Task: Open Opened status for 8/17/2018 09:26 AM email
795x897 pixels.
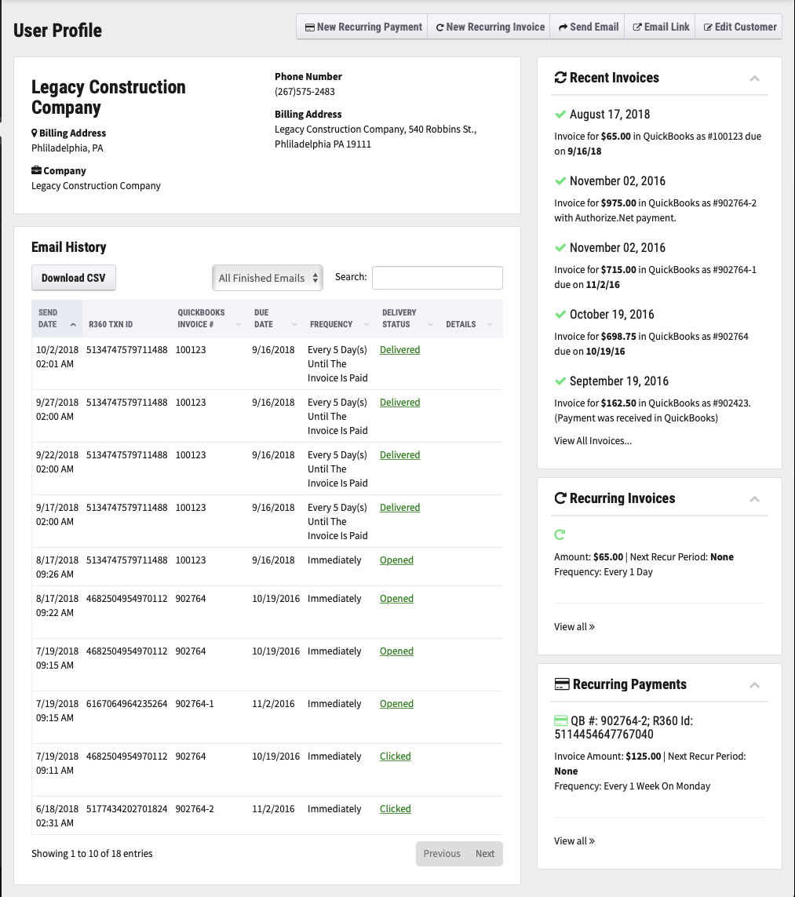Action: 396,560
